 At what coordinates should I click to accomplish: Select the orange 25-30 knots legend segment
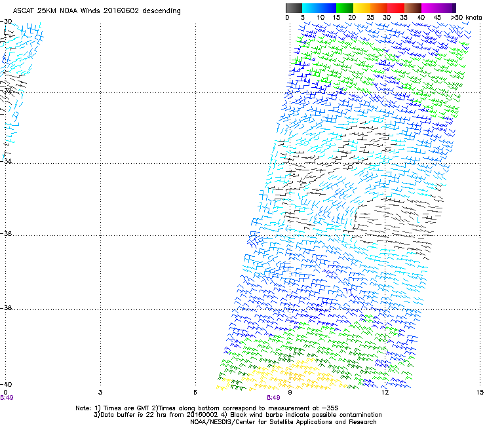coord(379,8)
